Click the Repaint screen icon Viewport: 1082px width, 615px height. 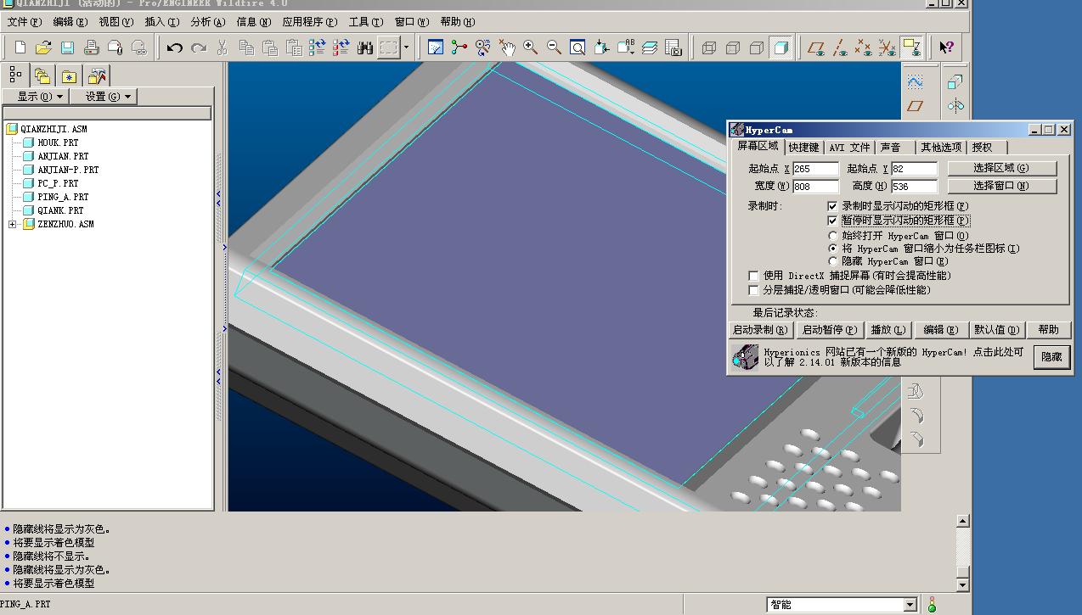tap(436, 48)
